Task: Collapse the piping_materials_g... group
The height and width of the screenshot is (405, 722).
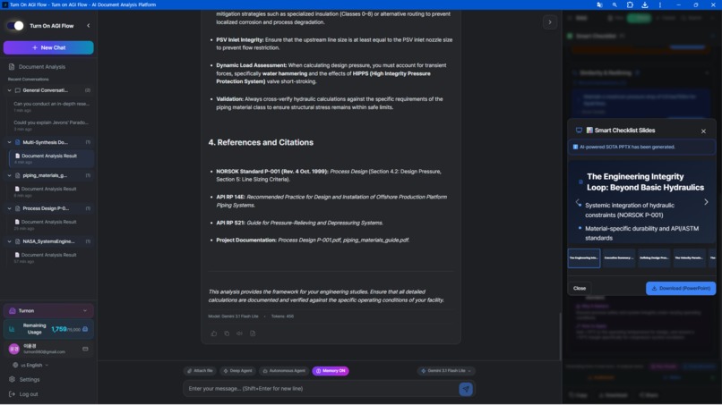Action: [9, 175]
